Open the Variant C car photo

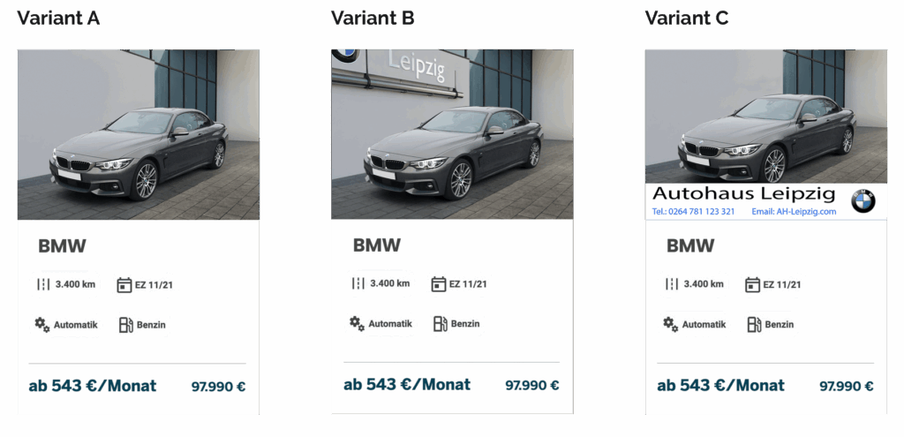click(x=766, y=117)
